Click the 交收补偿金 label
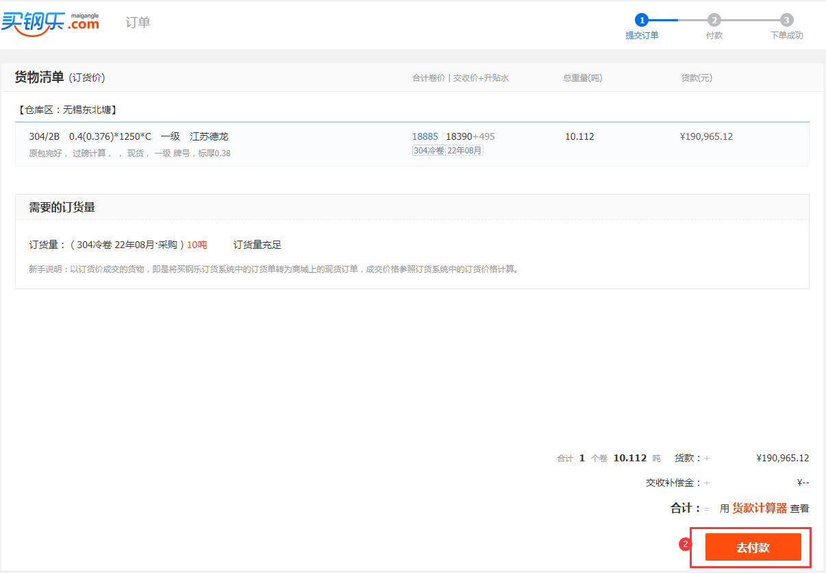 click(x=674, y=483)
